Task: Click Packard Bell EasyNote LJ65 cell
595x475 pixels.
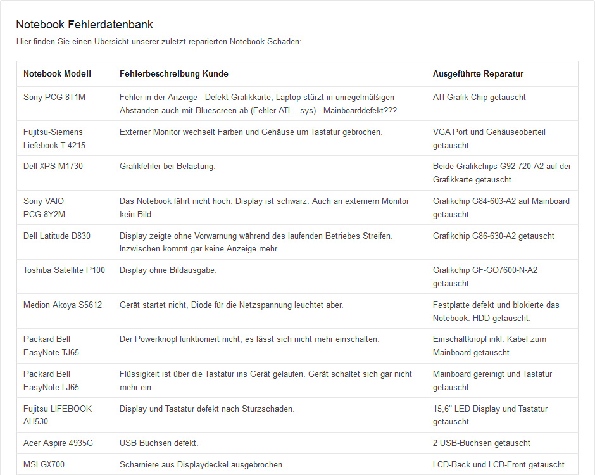Action: (x=51, y=381)
